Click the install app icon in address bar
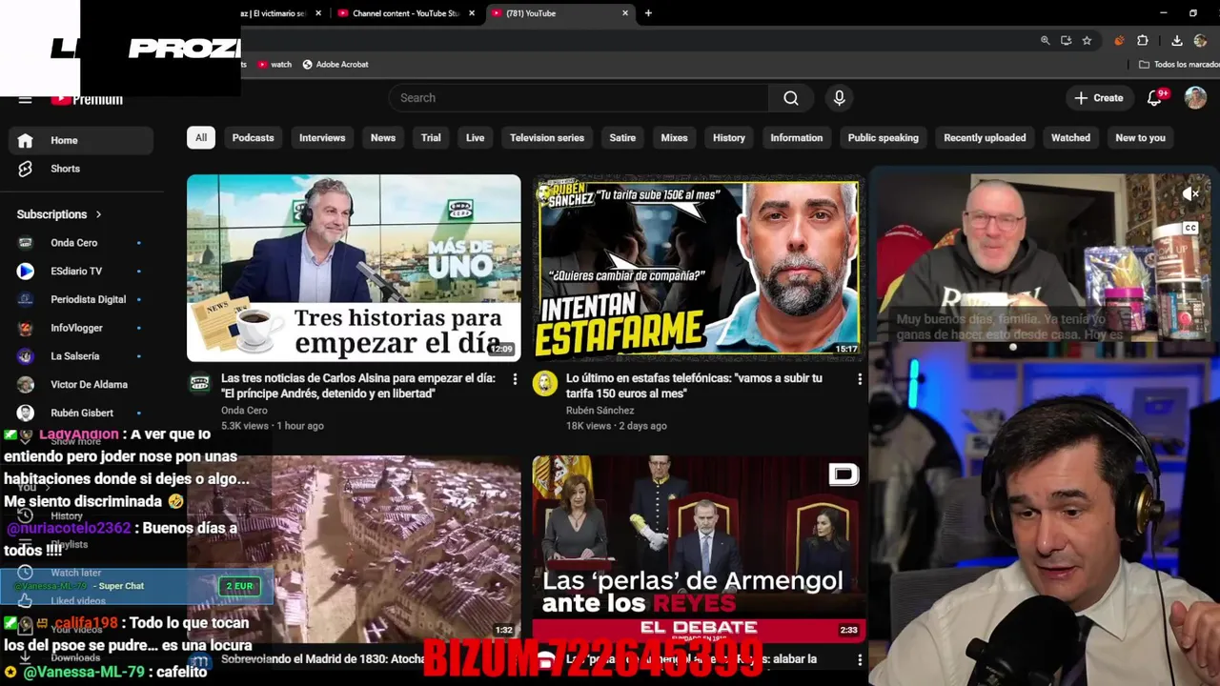Viewport: 1220px width, 686px height. pyautogui.click(x=1066, y=41)
